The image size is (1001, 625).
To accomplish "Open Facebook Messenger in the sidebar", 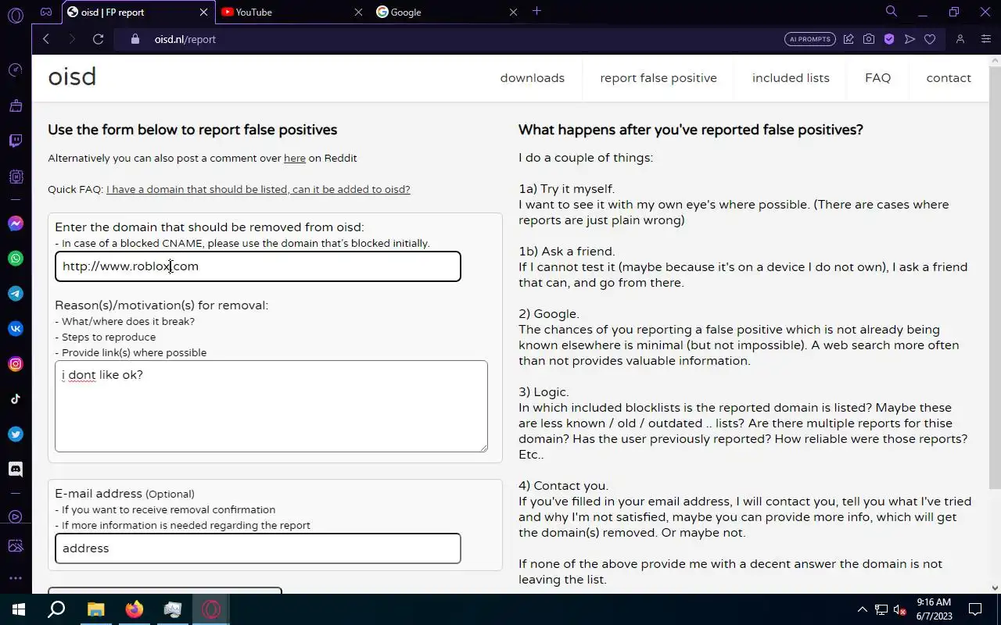I will coord(16,223).
